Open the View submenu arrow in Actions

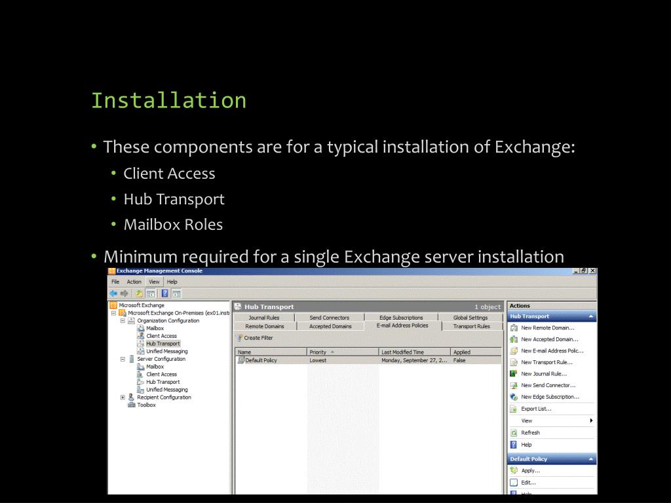click(x=591, y=421)
